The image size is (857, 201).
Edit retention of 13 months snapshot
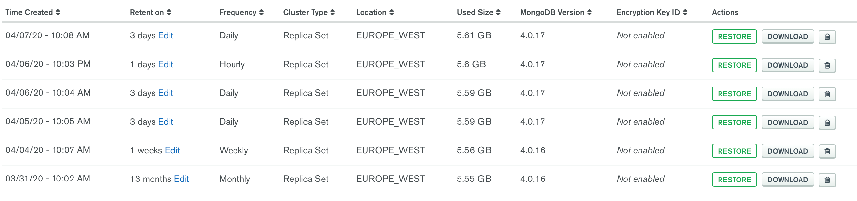(x=181, y=179)
